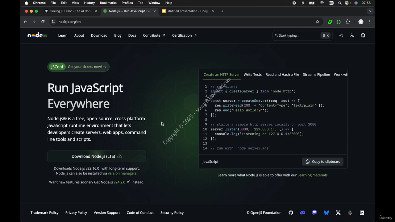
Task: Reload the page
Action: [43, 22]
